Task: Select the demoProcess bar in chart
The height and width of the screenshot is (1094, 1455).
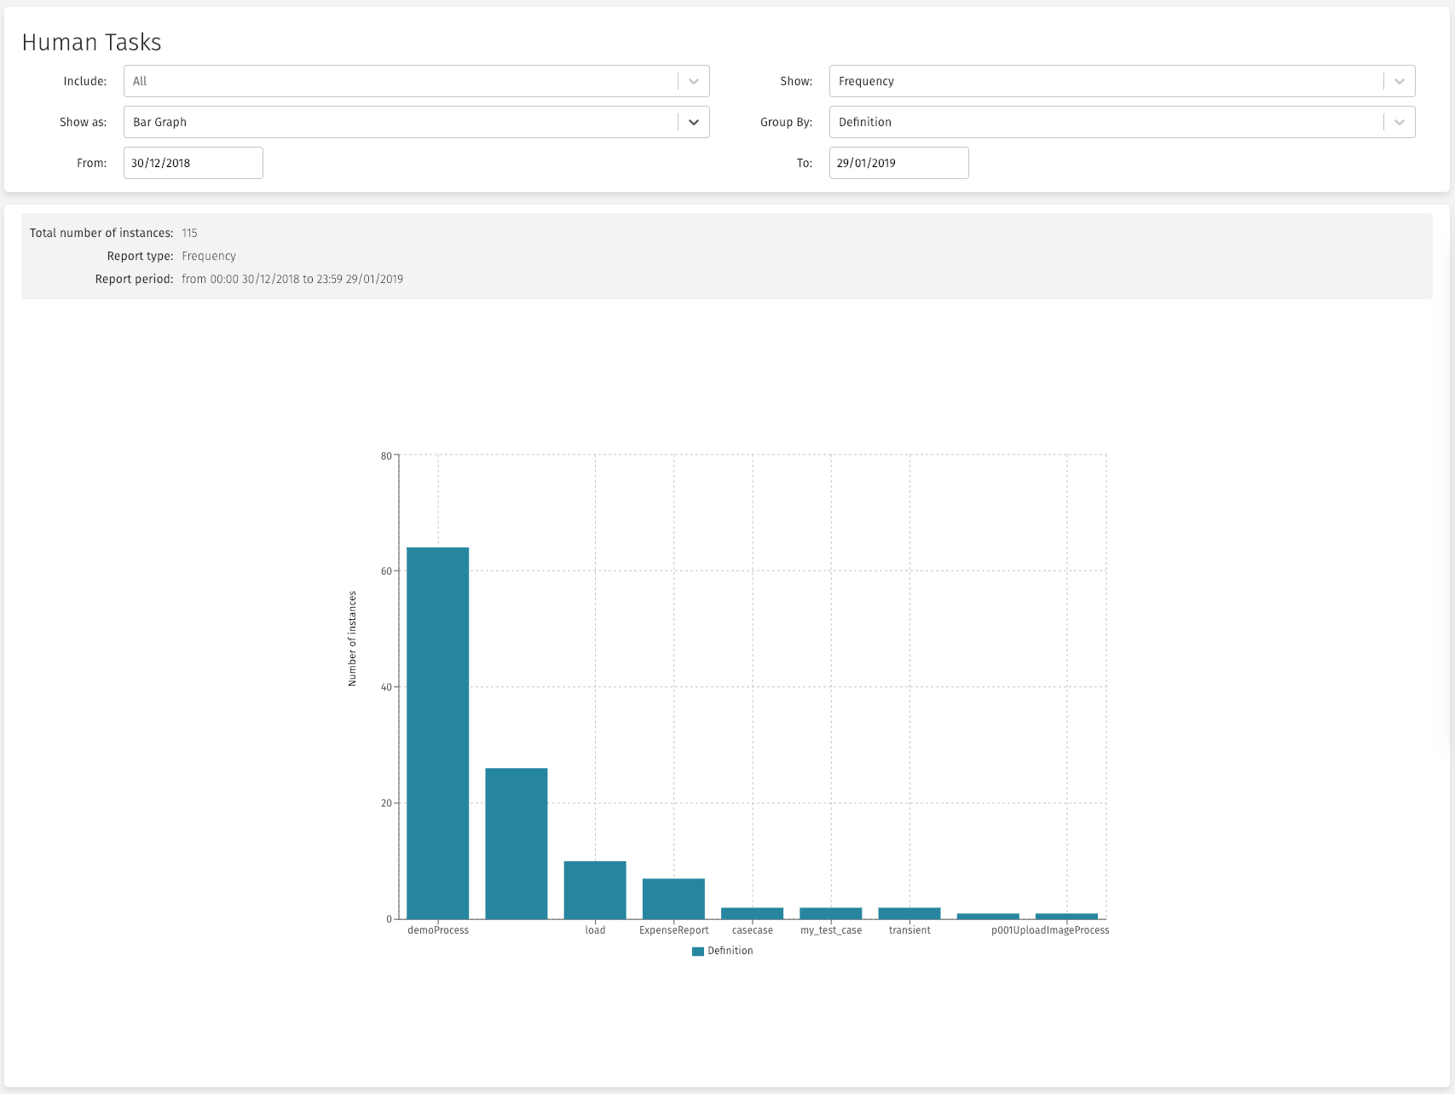Action: 438,733
